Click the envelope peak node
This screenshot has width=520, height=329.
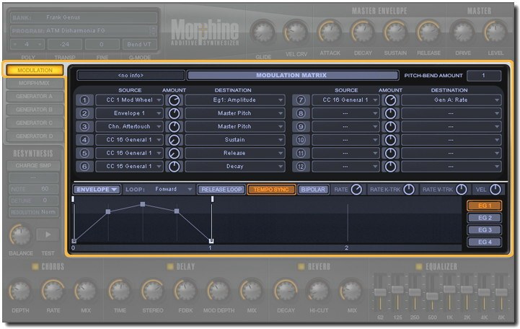point(143,204)
